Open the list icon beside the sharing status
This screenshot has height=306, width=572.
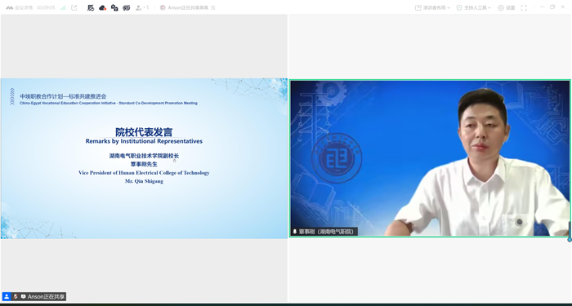[x=213, y=7]
